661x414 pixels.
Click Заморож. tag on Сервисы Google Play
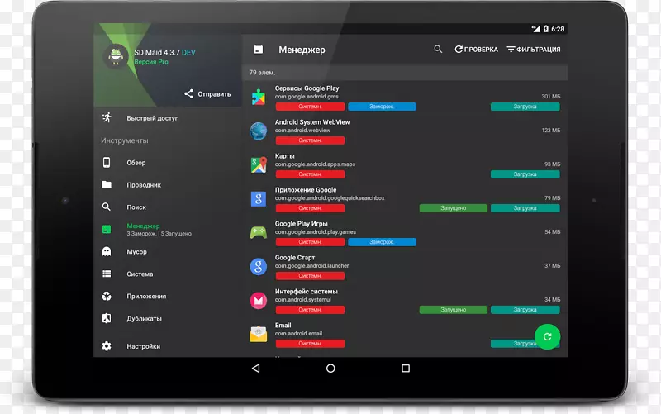(382, 107)
